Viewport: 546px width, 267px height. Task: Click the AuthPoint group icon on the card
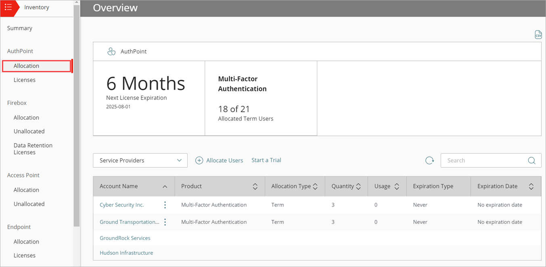click(111, 51)
